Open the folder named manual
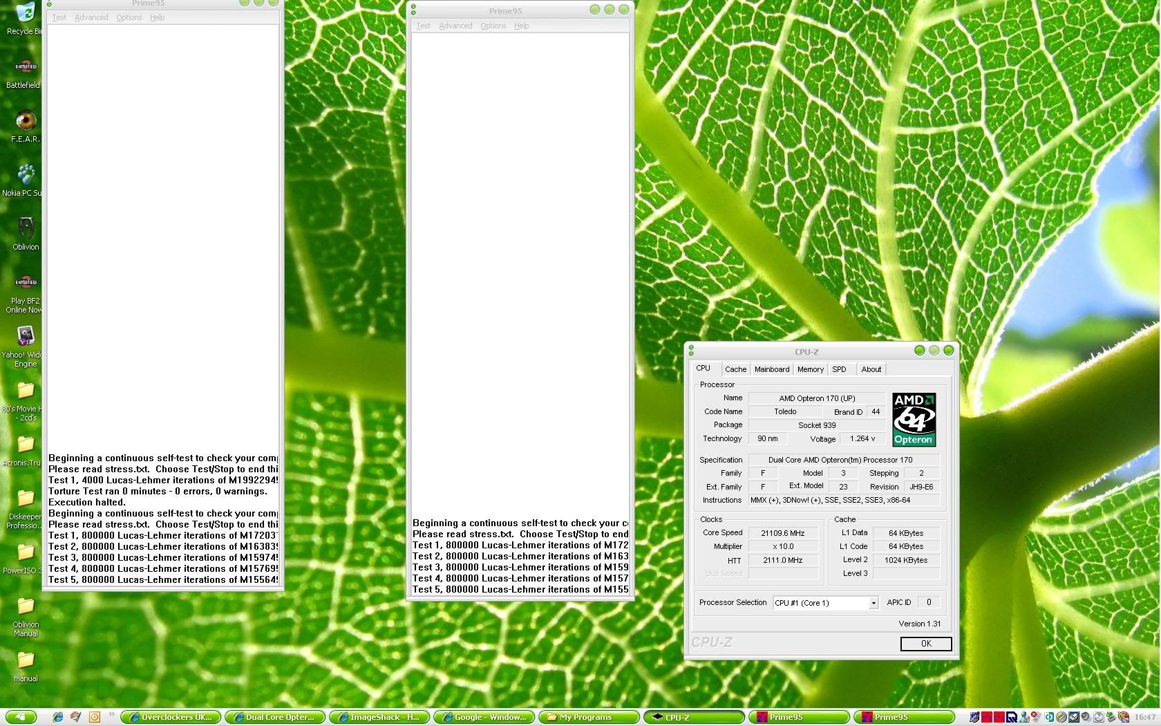Image resolution: width=1161 pixels, height=726 pixels. click(26, 660)
